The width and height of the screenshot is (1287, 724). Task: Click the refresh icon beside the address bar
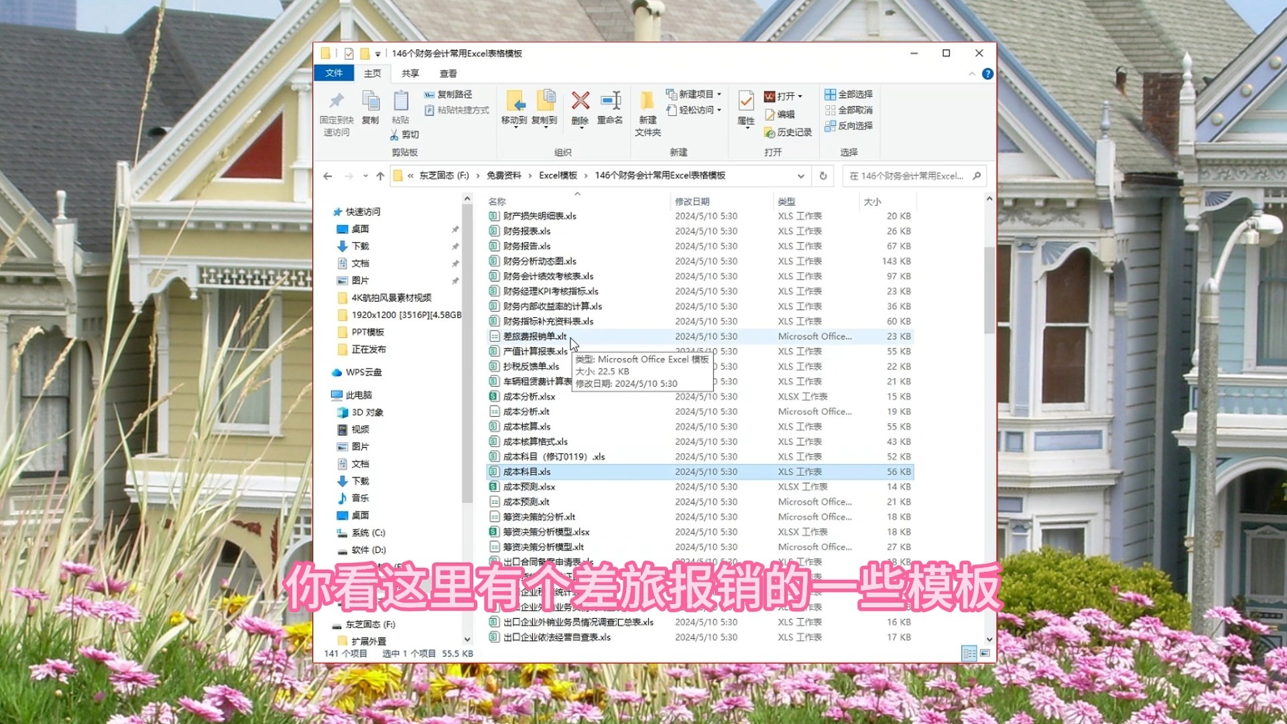823,176
